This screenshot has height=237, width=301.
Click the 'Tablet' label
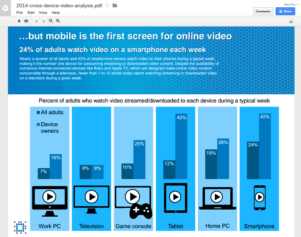click(x=176, y=226)
